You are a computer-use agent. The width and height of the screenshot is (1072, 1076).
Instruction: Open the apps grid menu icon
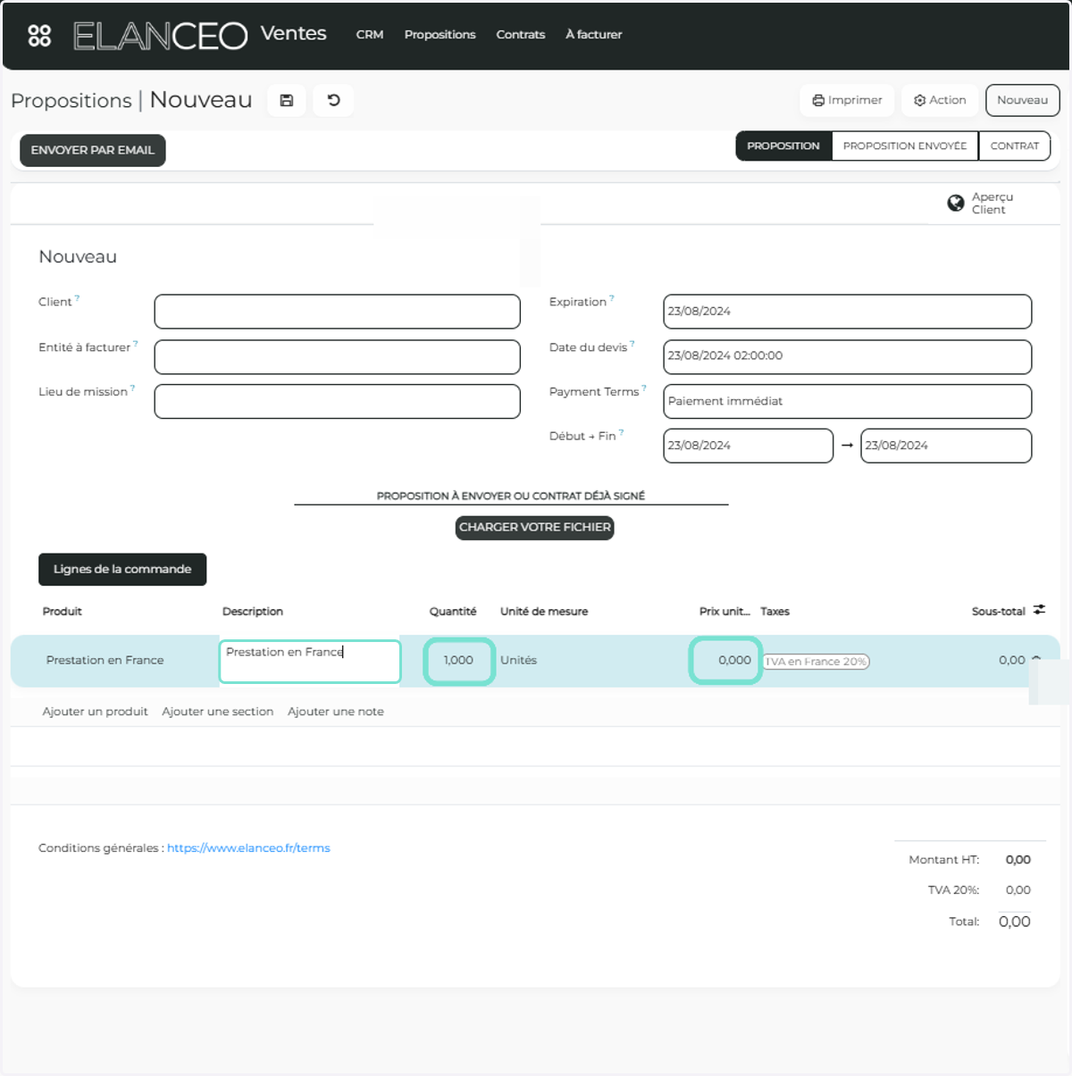coord(39,36)
